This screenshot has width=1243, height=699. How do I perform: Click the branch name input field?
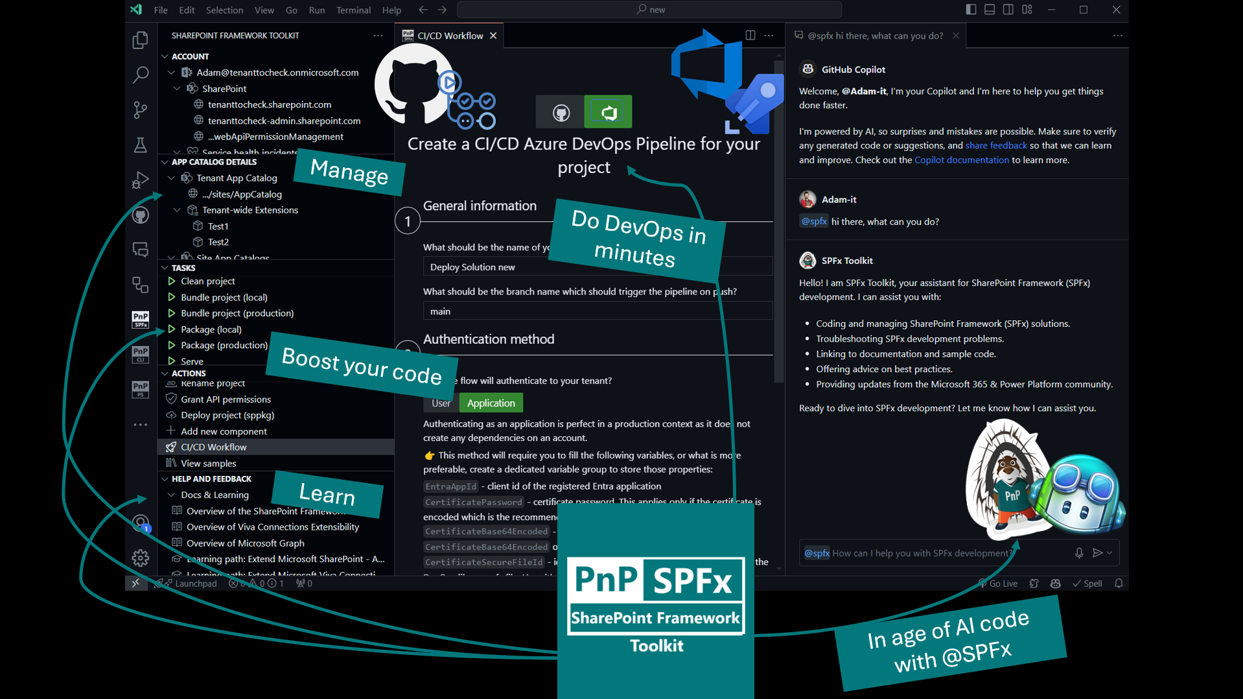[x=596, y=312]
